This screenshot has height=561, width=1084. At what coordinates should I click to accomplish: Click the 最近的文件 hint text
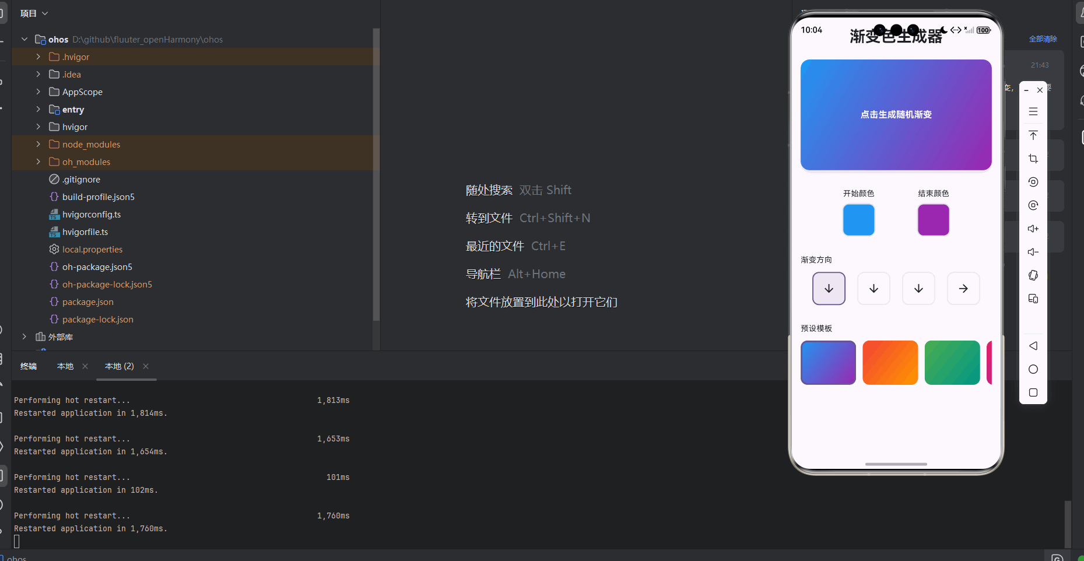tap(495, 246)
